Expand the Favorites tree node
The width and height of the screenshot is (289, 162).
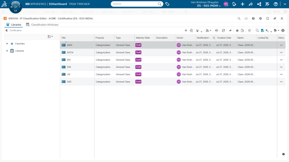click(x=7, y=44)
